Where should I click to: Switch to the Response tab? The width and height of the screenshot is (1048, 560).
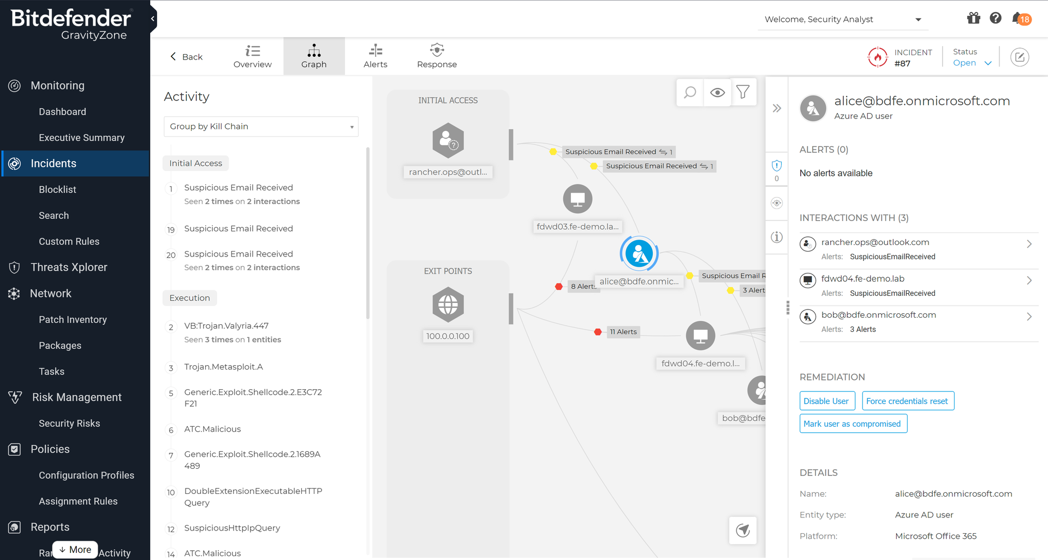(x=437, y=57)
